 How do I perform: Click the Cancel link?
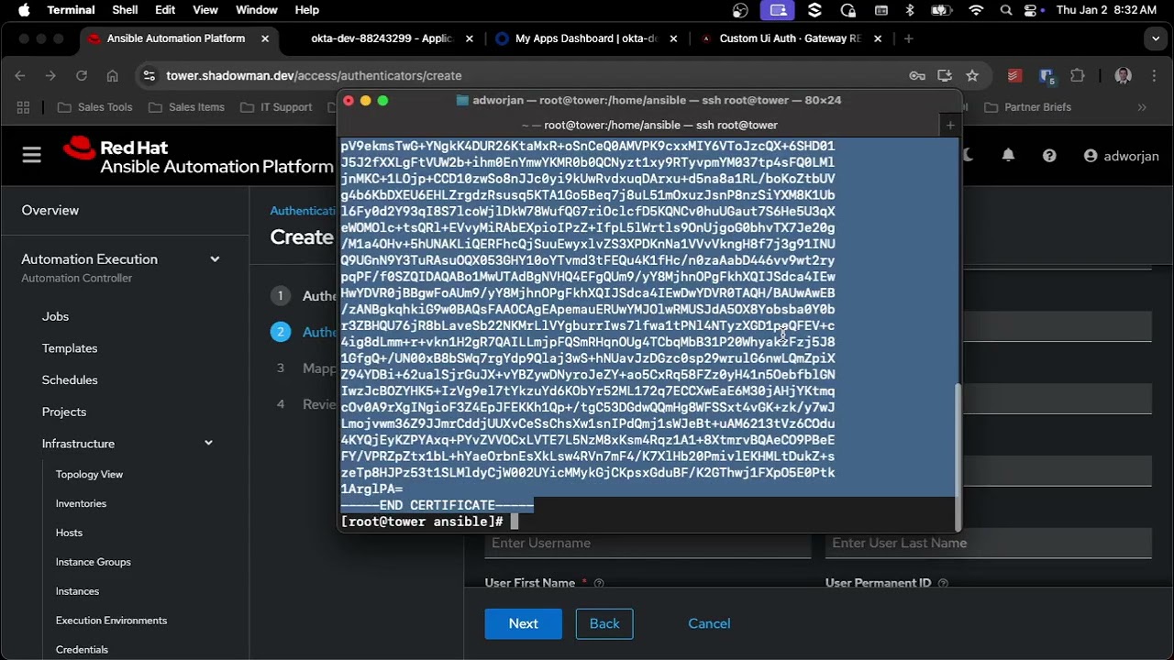(709, 623)
